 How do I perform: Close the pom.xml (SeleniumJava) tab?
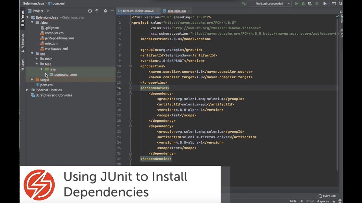pos(158,11)
